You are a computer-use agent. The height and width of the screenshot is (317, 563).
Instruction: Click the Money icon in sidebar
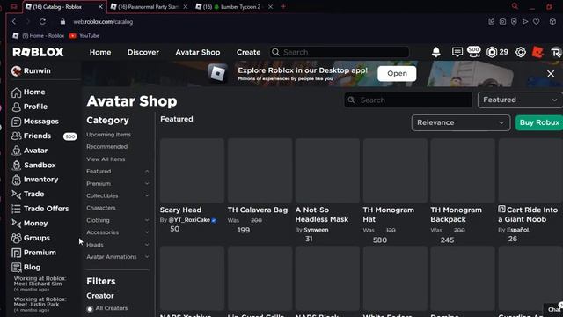[16, 223]
